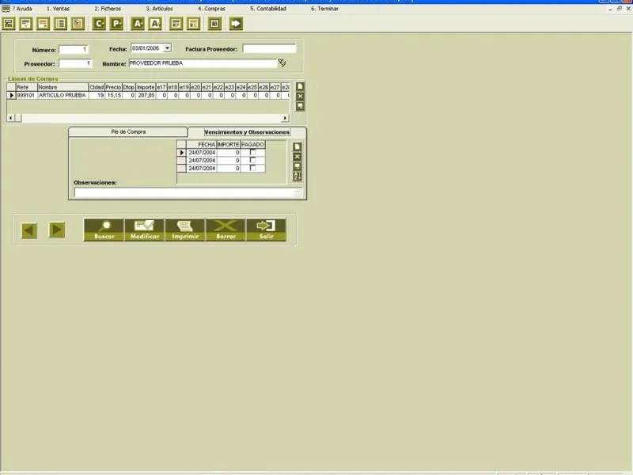Select cell 'ARTICULO PRUEBA' in purchase lines
The image size is (633, 475).
[x=63, y=95]
